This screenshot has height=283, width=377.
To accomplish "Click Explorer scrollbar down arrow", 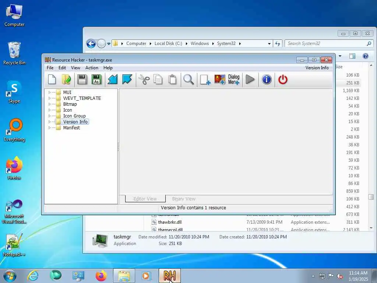I will (371, 228).
